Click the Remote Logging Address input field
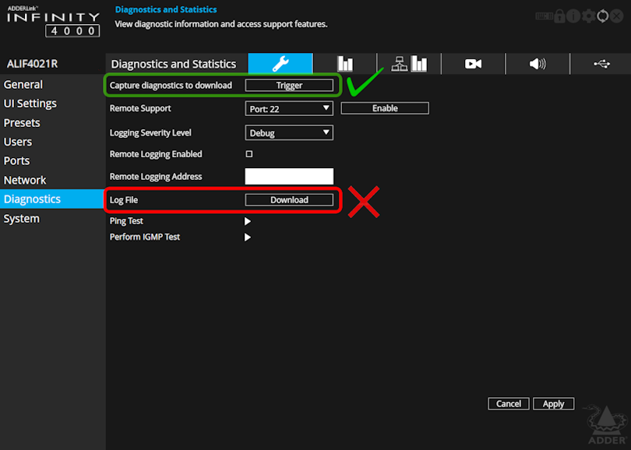Screen dimensions: 631x450 (x=289, y=177)
